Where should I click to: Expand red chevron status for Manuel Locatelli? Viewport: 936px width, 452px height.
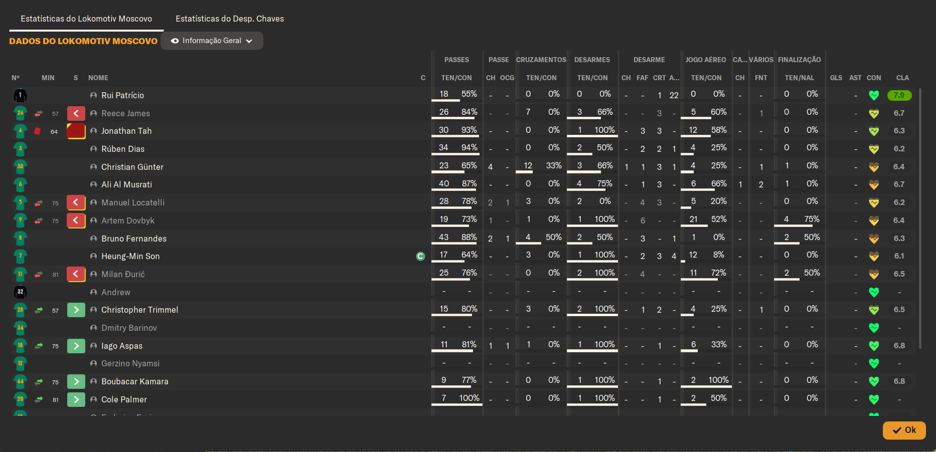(x=76, y=203)
